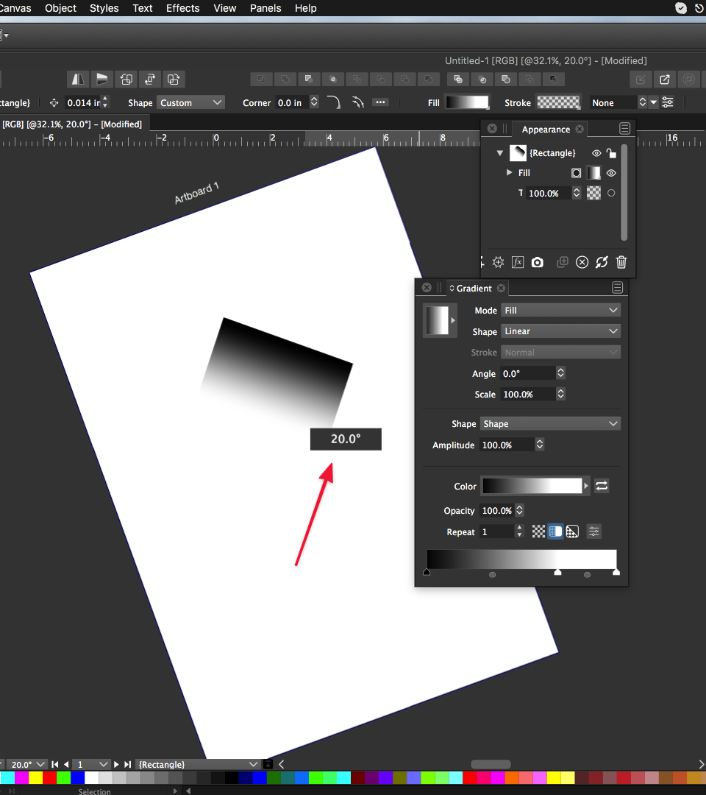Click the gradient Angle input field
Image resolution: width=706 pixels, height=795 pixels.
click(527, 373)
